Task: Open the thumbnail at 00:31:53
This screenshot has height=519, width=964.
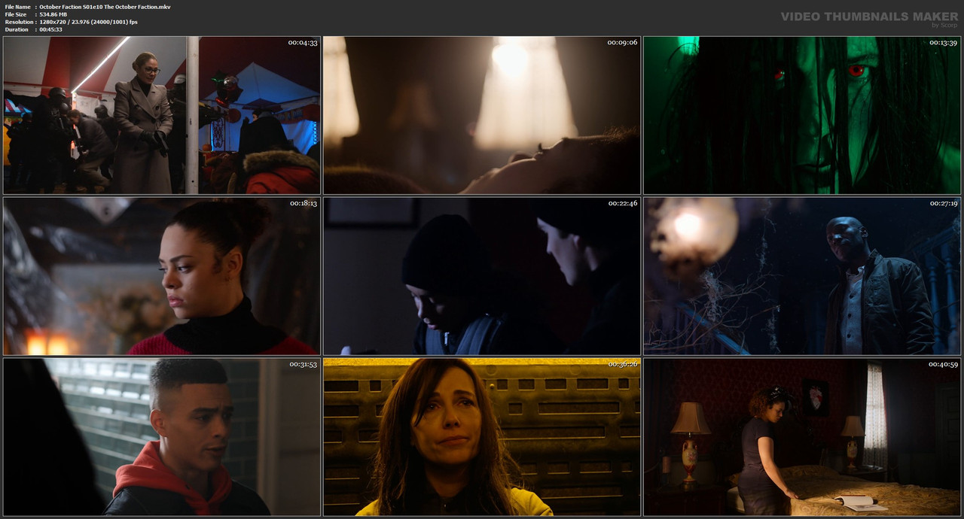Action: 162,437
